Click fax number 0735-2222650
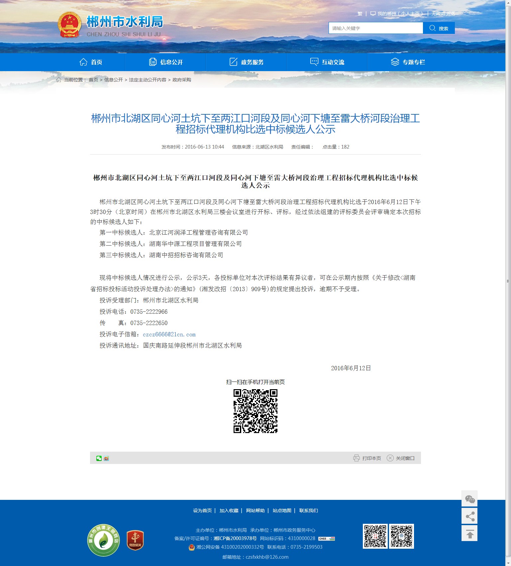 click(149, 323)
